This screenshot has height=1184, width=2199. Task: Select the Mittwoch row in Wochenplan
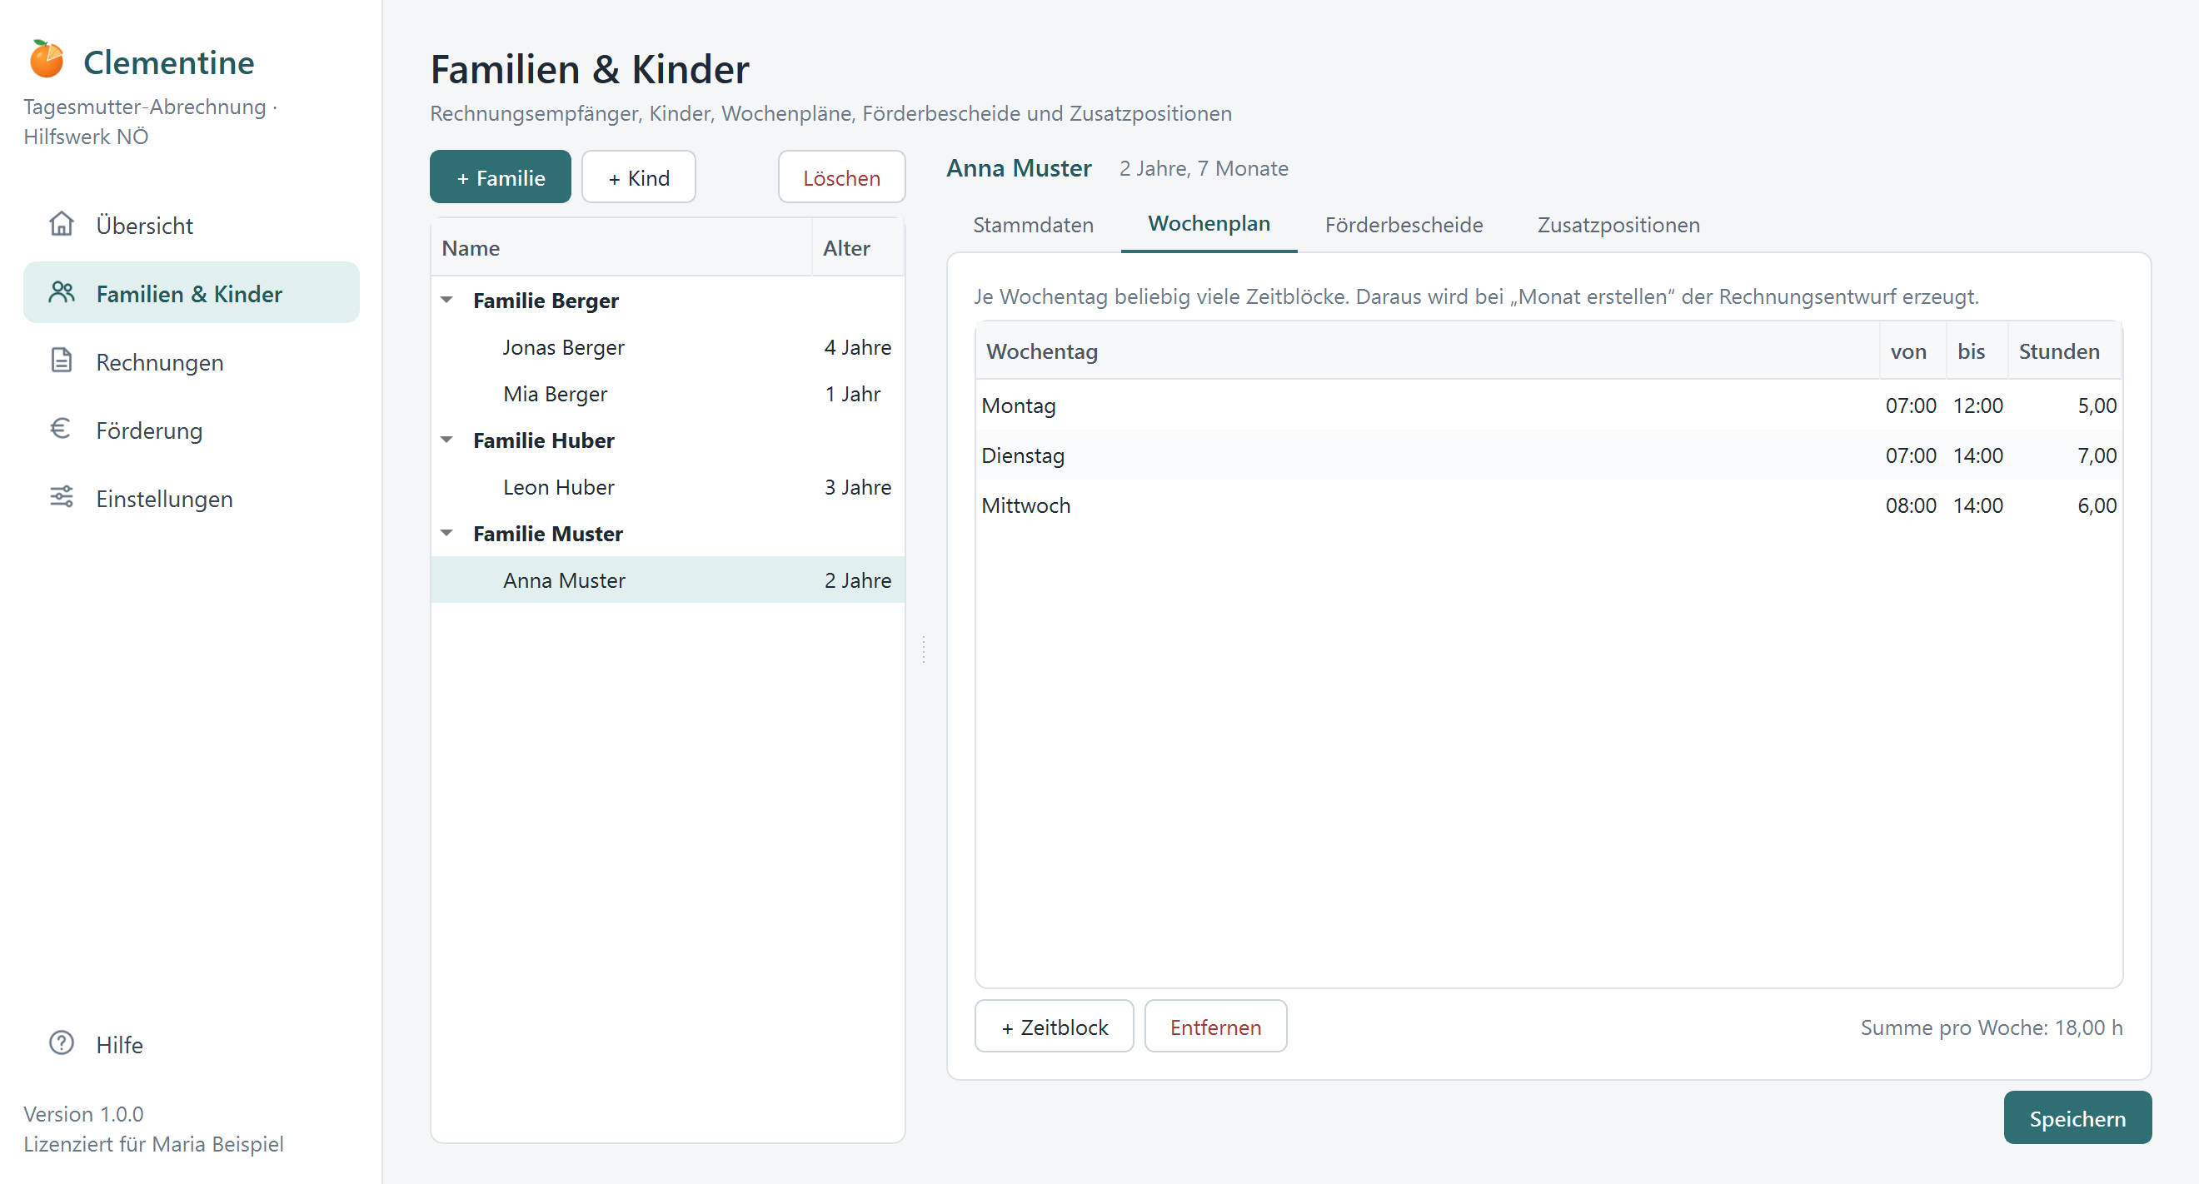coord(1548,505)
